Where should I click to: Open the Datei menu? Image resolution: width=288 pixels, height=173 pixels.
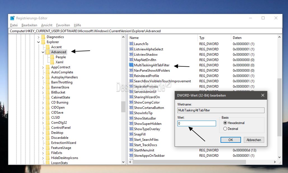coord(14,25)
